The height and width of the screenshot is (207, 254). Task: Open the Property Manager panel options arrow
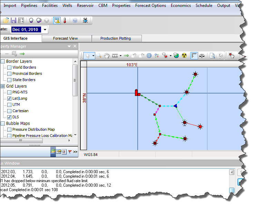pyautogui.click(x=69, y=47)
